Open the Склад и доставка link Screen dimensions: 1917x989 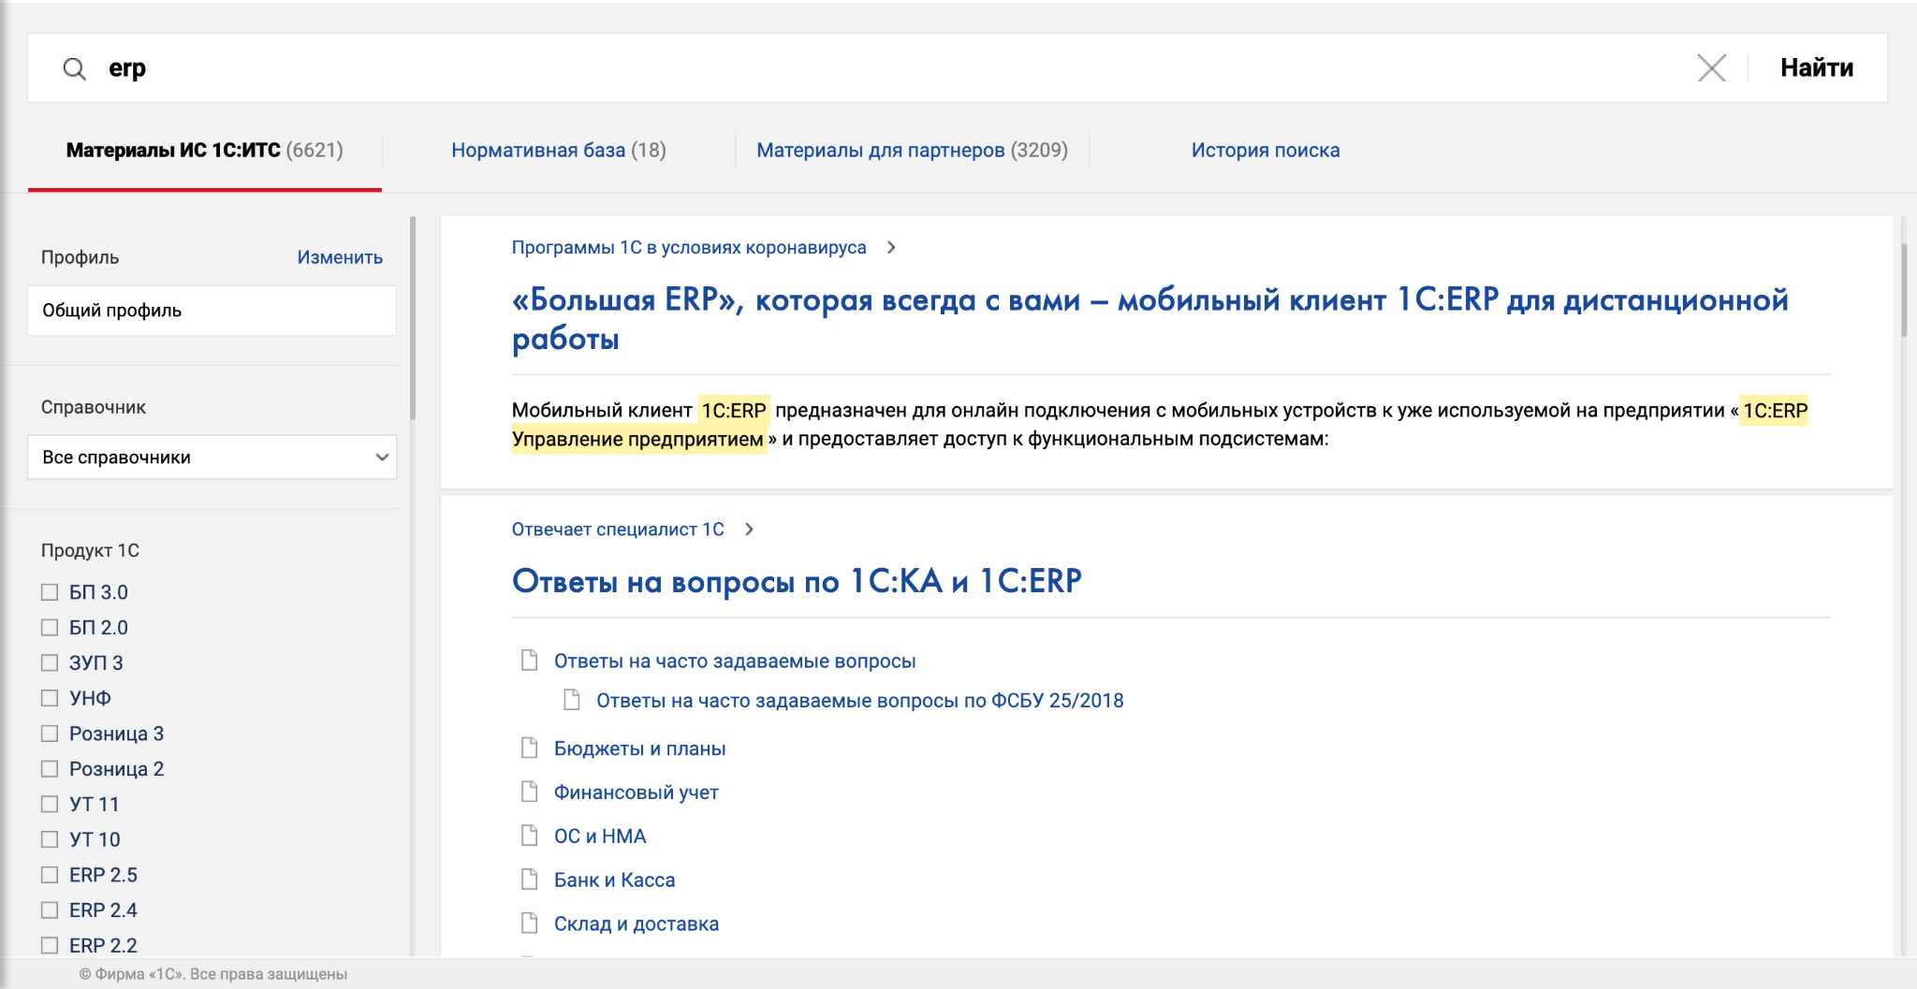(x=637, y=924)
